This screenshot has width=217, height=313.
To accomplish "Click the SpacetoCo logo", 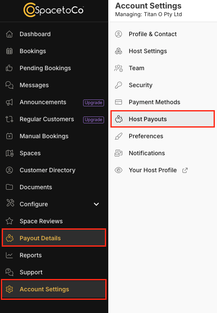I will coord(53,10).
